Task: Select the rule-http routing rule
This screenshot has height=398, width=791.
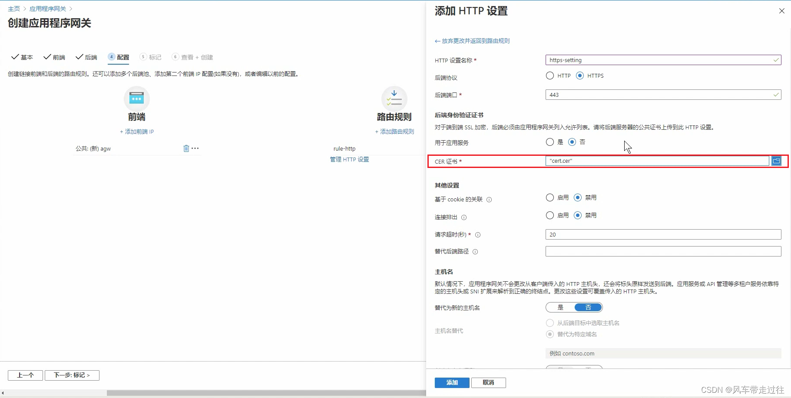Action: (x=344, y=148)
